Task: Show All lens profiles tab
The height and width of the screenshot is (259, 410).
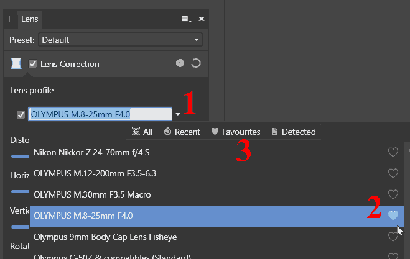Action: pyautogui.click(x=142, y=132)
